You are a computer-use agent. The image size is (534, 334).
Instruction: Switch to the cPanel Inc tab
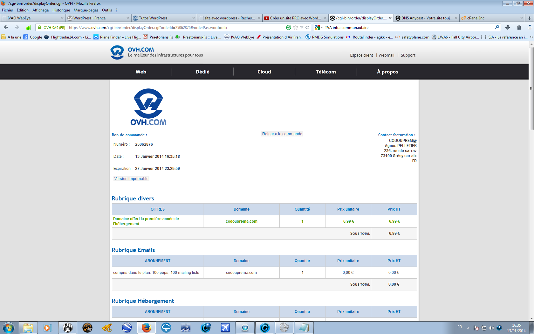492,18
